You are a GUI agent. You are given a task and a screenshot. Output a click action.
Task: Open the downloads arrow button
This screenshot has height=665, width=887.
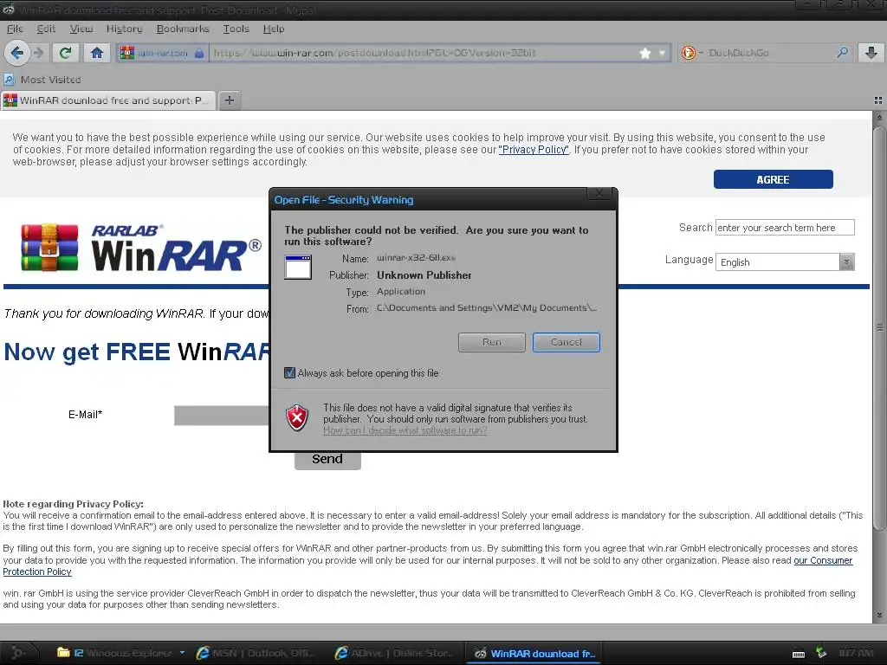[871, 53]
